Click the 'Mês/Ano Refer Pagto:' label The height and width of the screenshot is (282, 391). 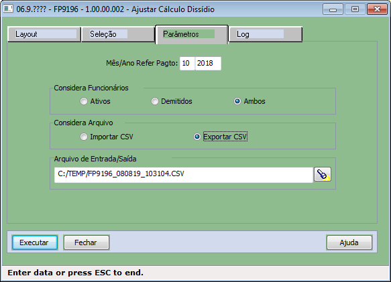142,63
